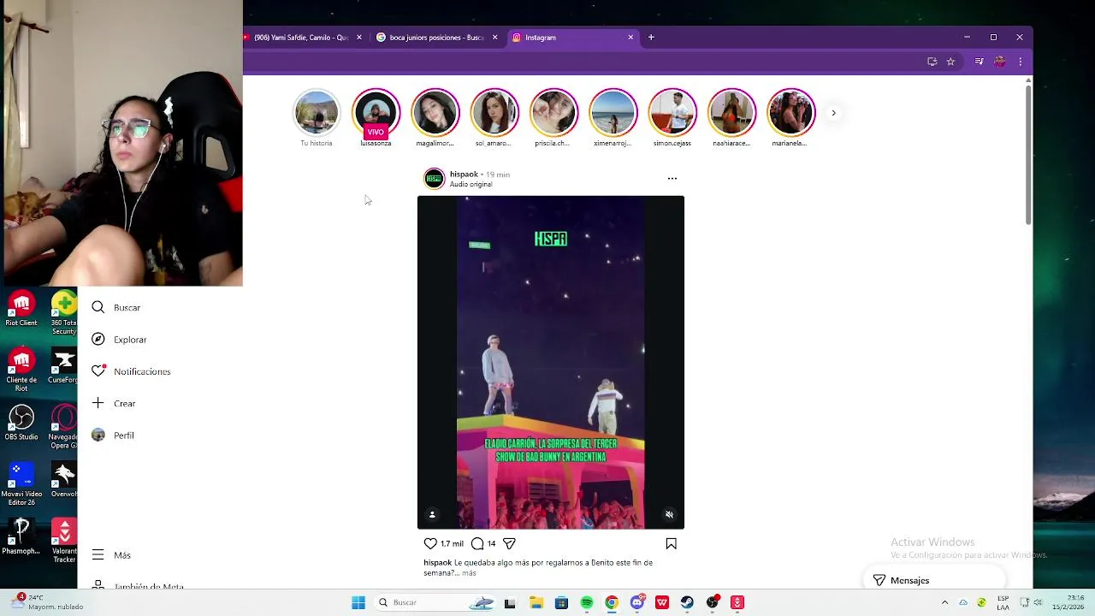Open comments on the hispaok post
This screenshot has width=1095, height=616.
[x=477, y=543]
